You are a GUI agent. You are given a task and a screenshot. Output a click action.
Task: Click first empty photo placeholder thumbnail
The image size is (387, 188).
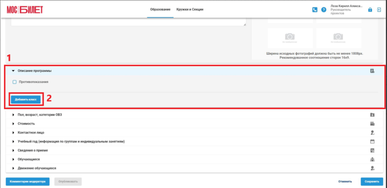click(x=290, y=38)
